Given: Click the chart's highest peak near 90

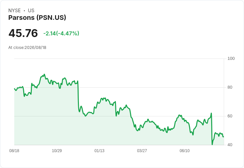Looking at the screenshot, I should pyautogui.click(x=44, y=74).
